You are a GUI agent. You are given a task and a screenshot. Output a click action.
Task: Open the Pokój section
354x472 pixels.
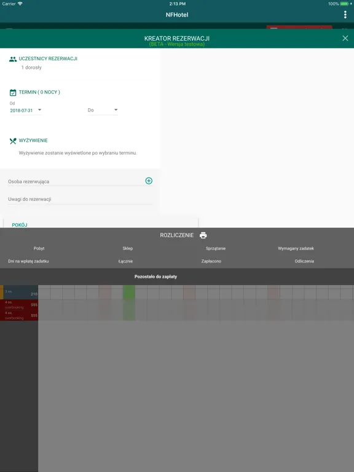(x=20, y=225)
